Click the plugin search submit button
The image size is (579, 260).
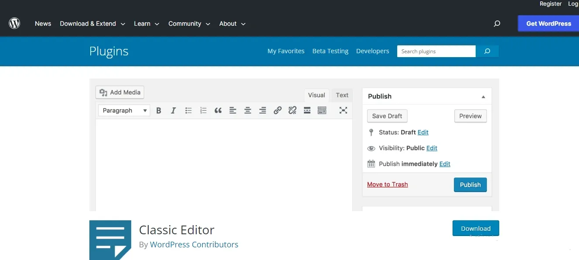487,51
